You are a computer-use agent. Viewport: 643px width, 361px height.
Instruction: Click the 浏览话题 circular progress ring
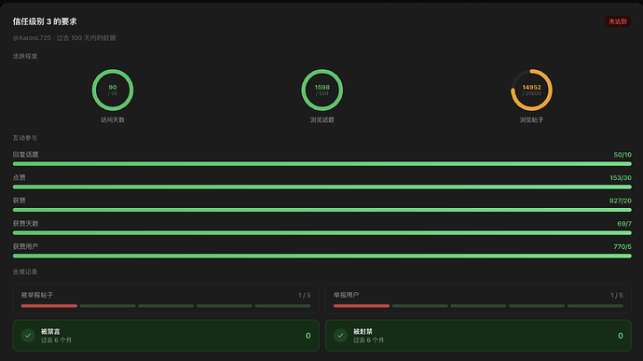(321, 90)
